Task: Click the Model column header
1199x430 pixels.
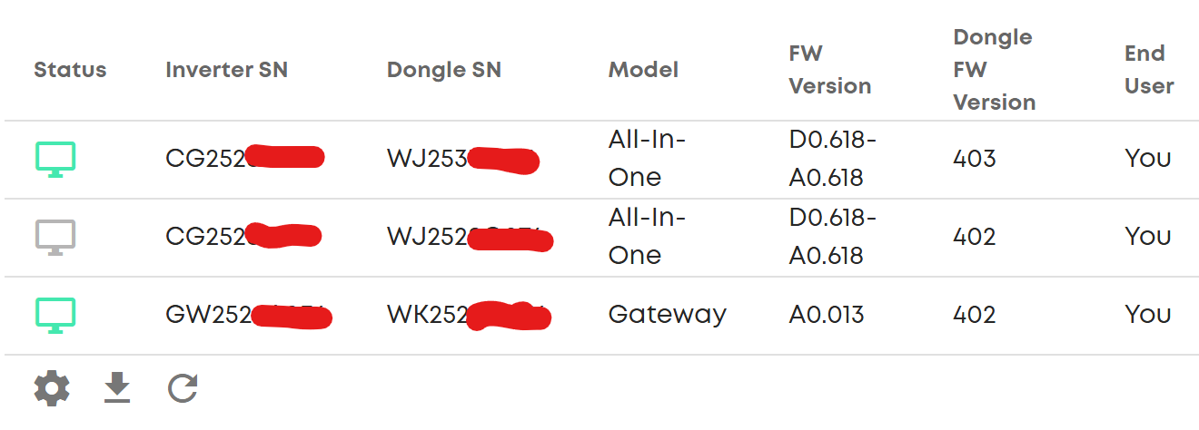Action: point(643,70)
